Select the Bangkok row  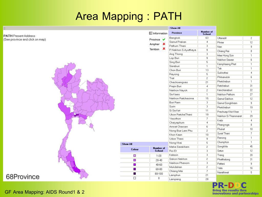[x=192, y=38]
